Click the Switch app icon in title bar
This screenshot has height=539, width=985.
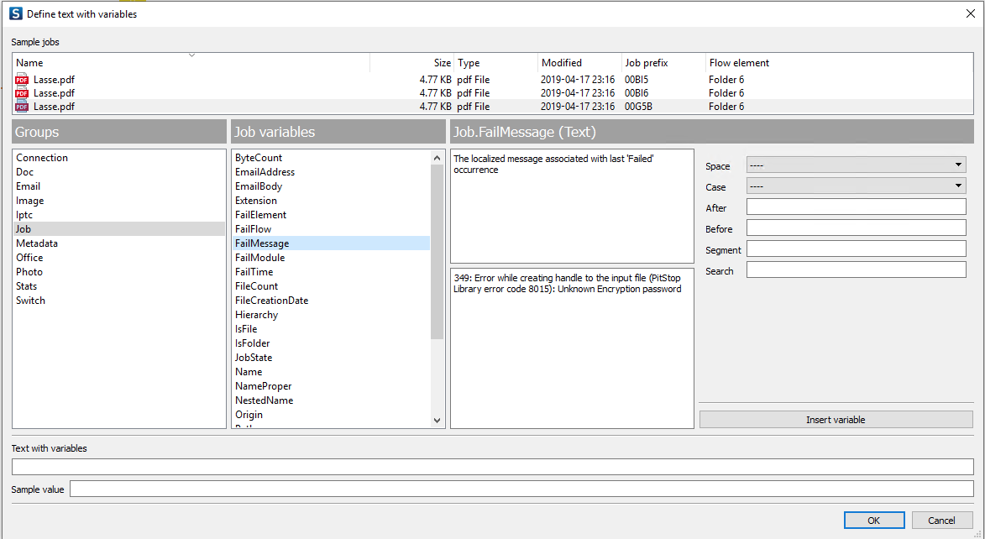pos(15,13)
